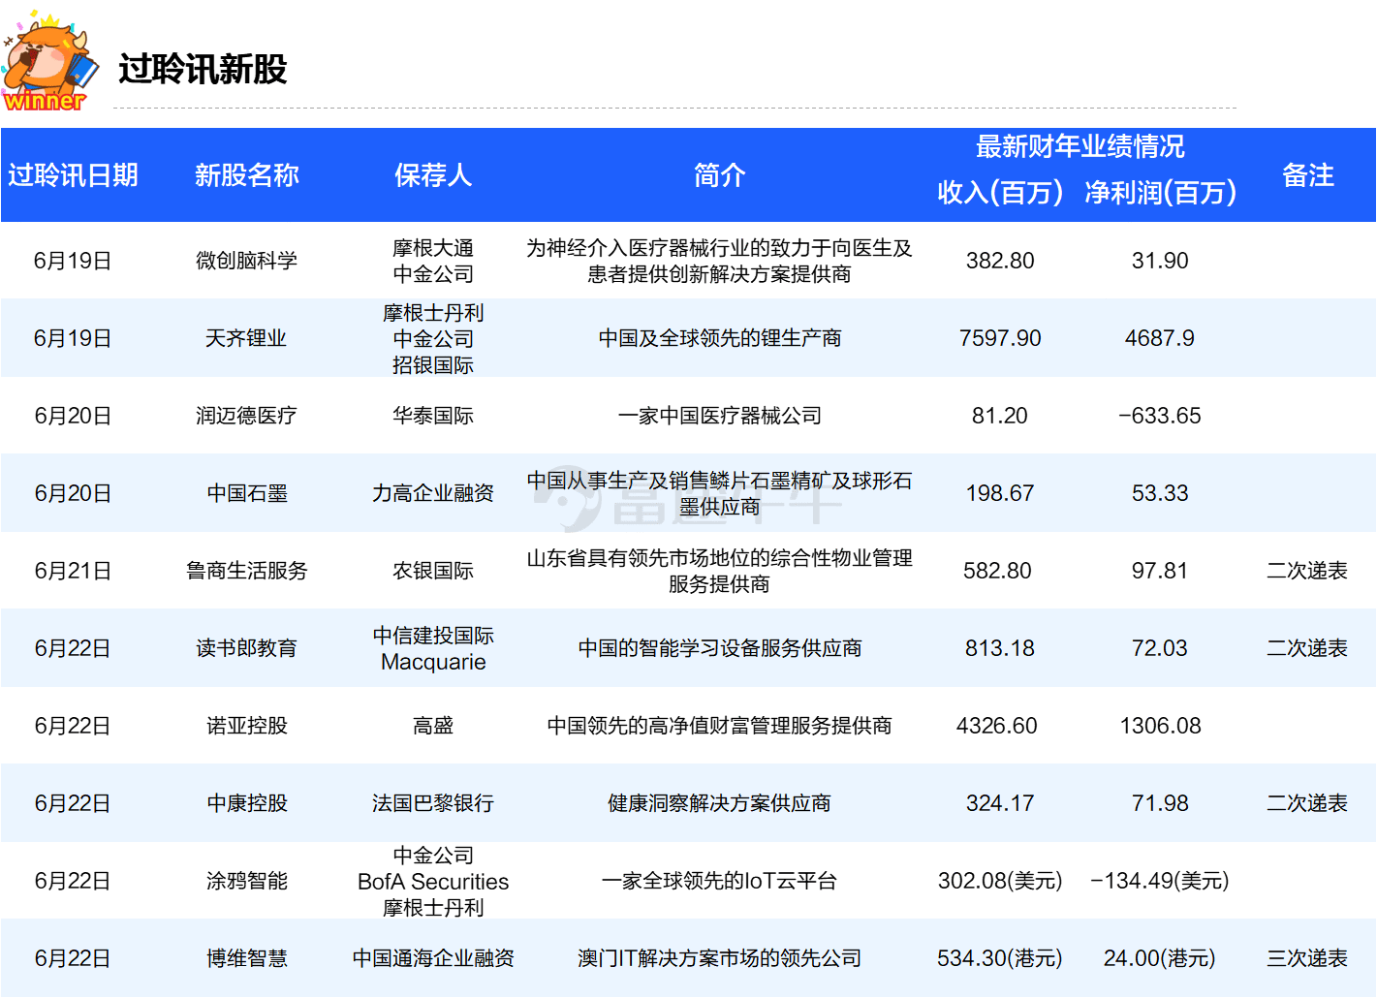Select the 净利润(百万) column header
1377x998 pixels.
(1160, 193)
